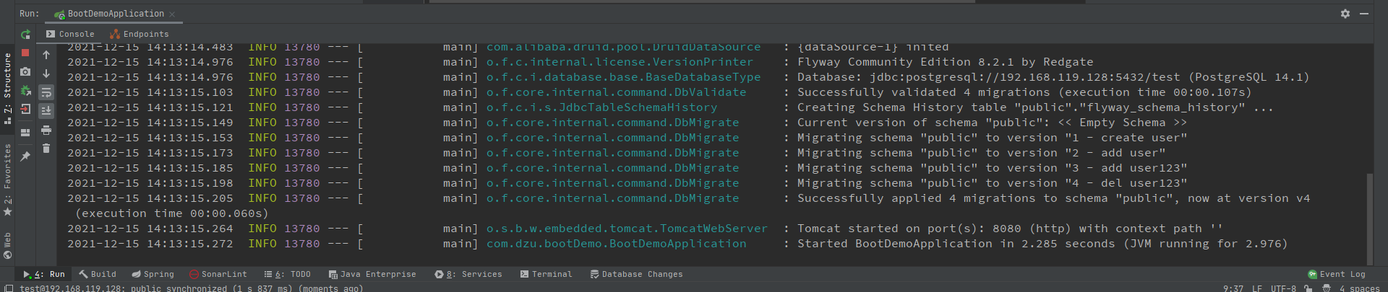Change the LF line separator

point(1257,288)
